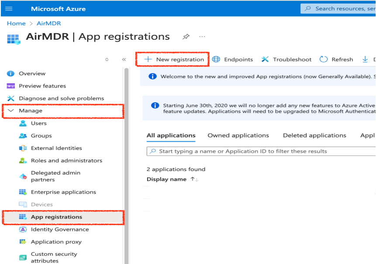Click the AirMDR App registrations header icon
The width and height of the screenshot is (376, 264).
(14, 39)
